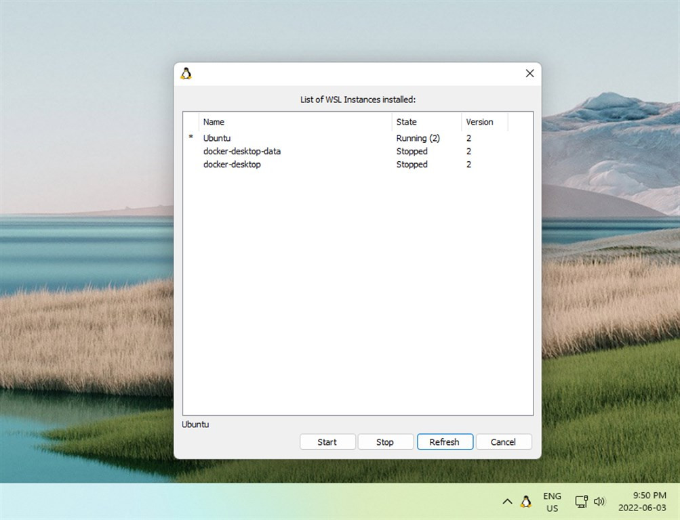
Task: Click the Ubuntu status label below the list
Action: [x=195, y=425]
